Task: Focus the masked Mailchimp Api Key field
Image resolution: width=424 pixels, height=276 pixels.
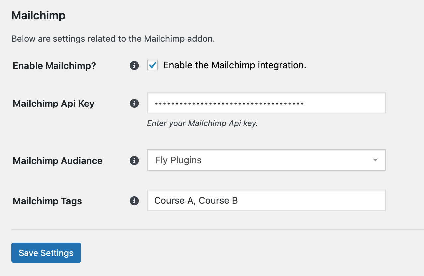Action: pos(266,103)
